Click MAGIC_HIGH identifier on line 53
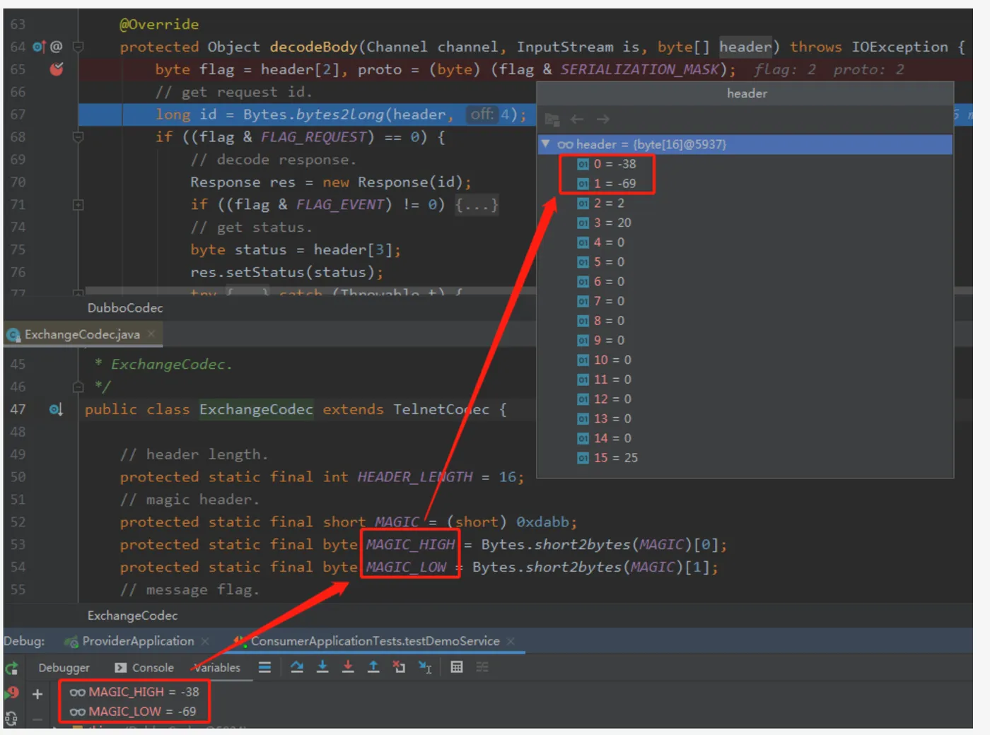The image size is (990, 735). [410, 544]
